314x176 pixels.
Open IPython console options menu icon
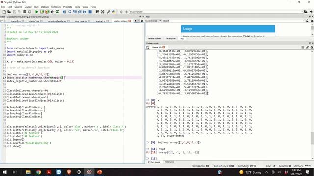tap(312, 47)
